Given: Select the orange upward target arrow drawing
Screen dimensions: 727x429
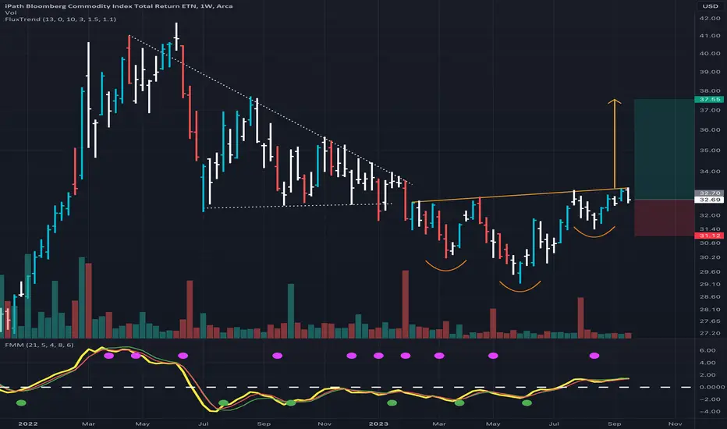Looking at the screenshot, I should point(615,144).
